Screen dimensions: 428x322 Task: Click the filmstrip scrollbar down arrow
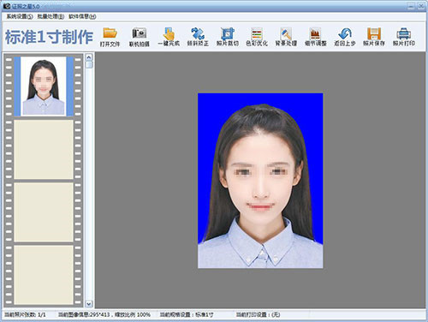(x=89, y=304)
